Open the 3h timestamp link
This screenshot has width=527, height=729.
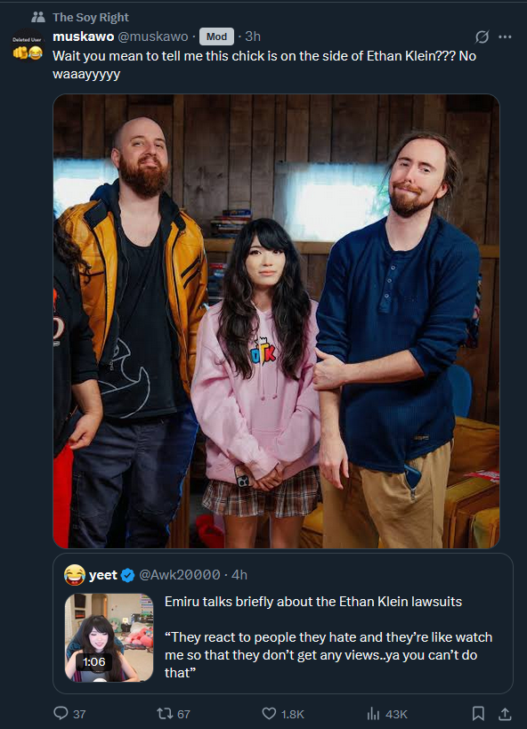(253, 36)
